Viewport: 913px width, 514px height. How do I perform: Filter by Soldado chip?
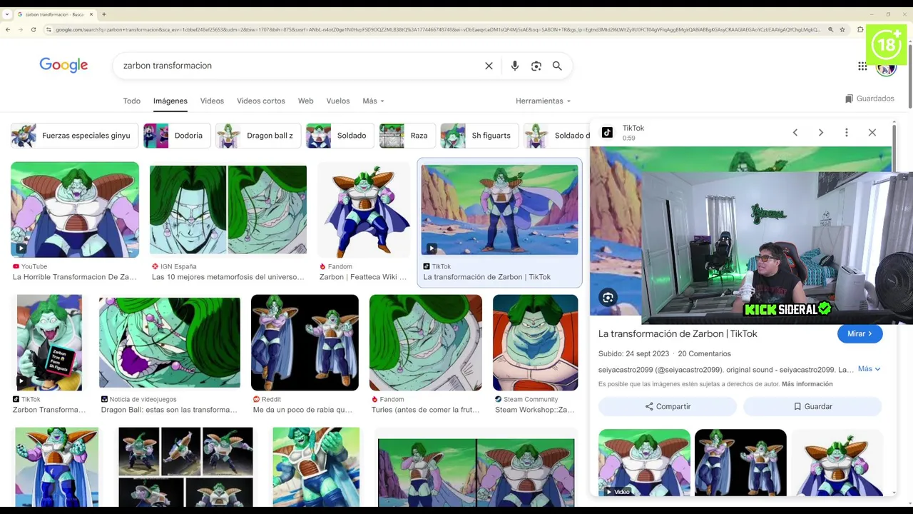click(x=340, y=136)
